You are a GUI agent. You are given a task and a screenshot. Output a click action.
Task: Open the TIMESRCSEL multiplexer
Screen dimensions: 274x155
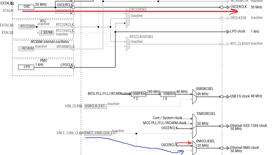tap(194, 126)
